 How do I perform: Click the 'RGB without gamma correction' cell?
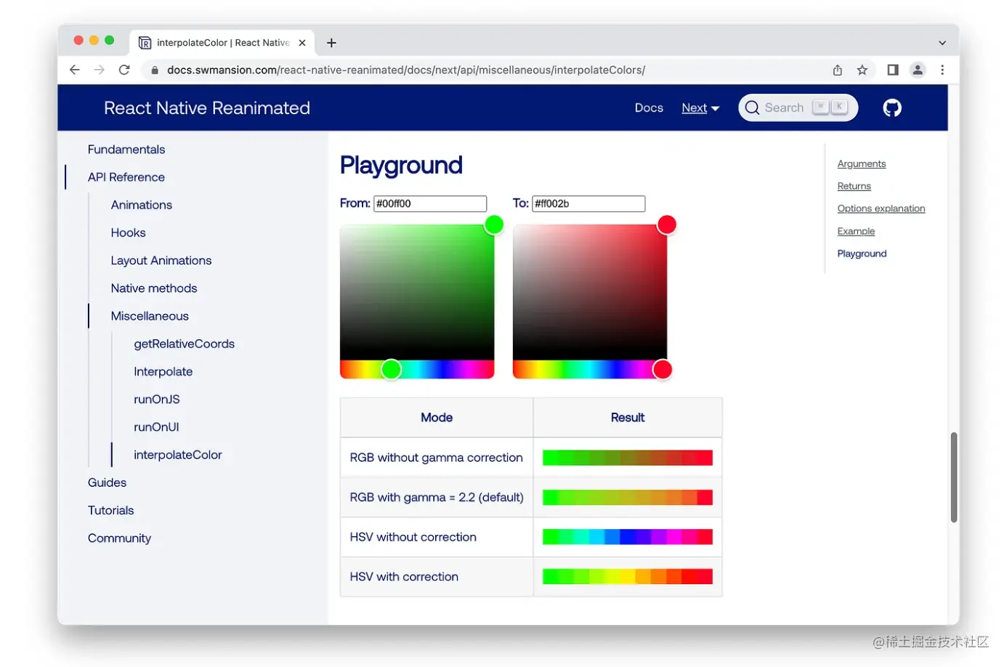point(437,458)
